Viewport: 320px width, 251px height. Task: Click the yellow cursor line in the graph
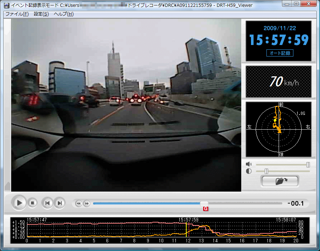click(x=186, y=229)
